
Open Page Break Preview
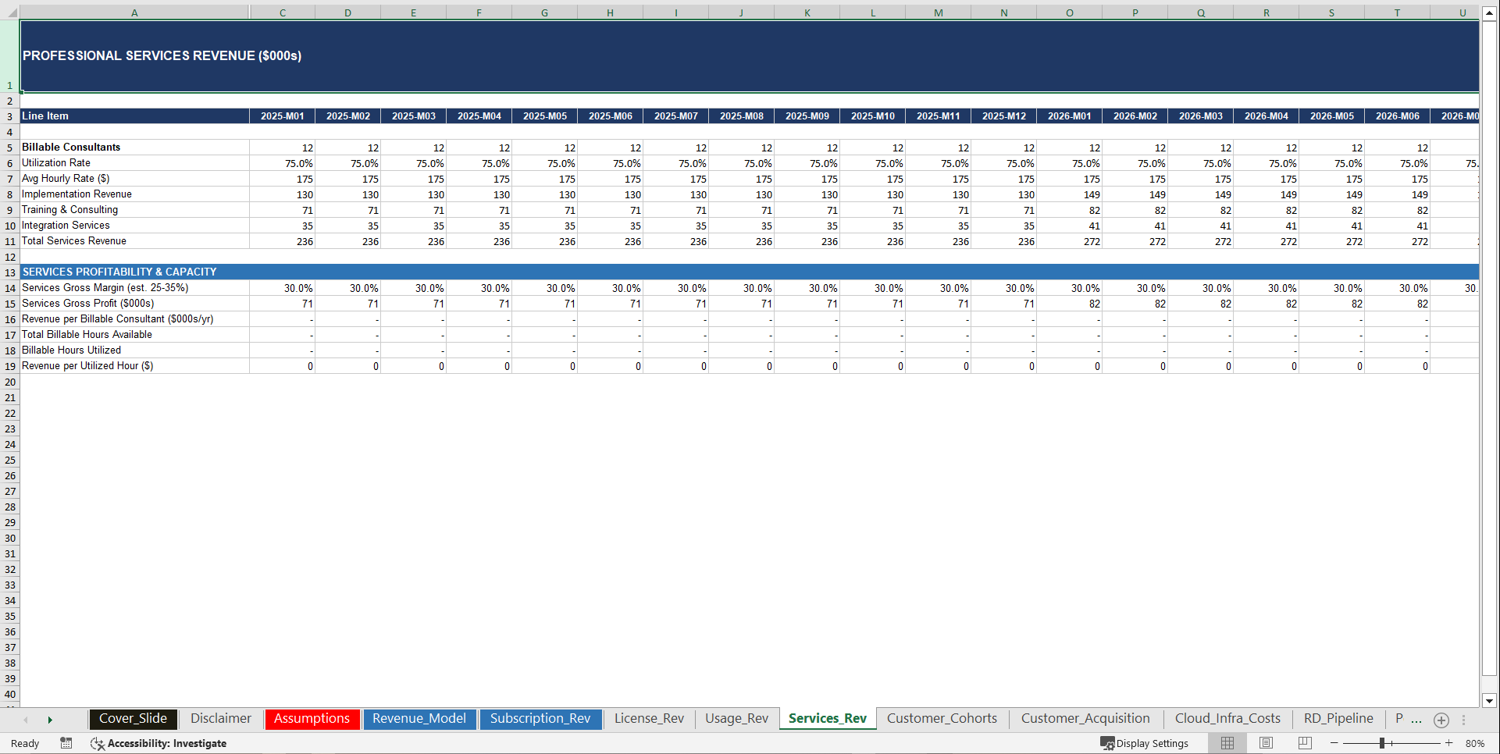click(x=1303, y=743)
